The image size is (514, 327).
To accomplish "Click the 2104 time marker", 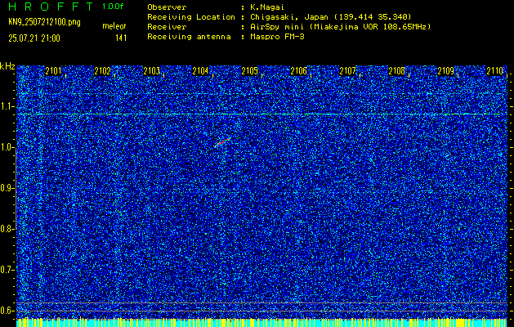I will 200,71.
